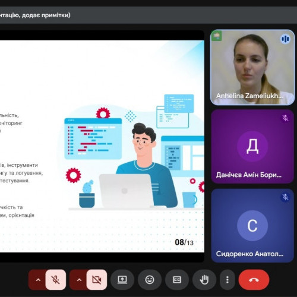Click the Данічєв Амін participant tile

[252, 147]
